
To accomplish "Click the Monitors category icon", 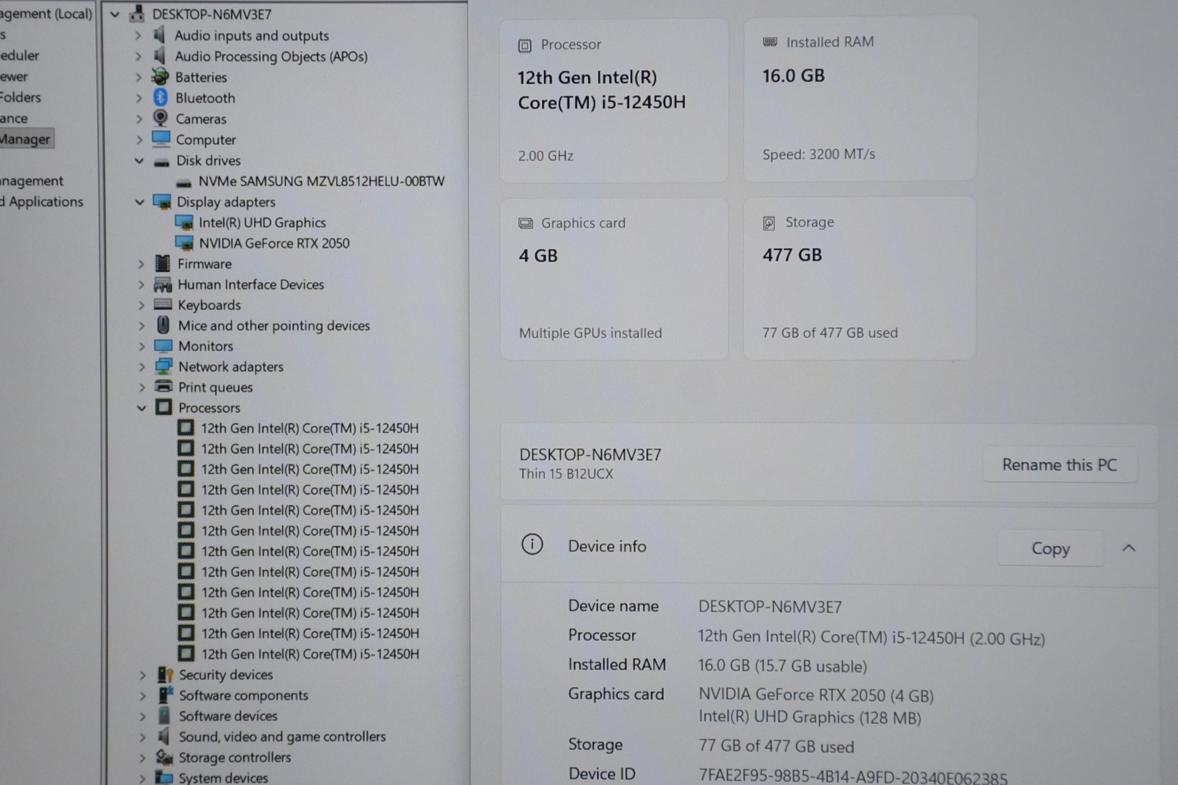I will [163, 346].
